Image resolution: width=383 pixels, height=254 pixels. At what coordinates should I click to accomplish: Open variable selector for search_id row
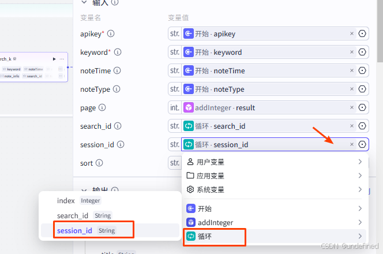tap(362, 126)
